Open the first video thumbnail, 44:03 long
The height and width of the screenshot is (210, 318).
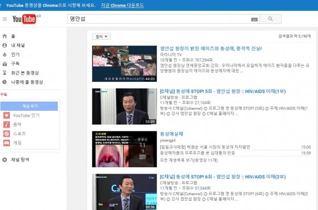(x=124, y=63)
